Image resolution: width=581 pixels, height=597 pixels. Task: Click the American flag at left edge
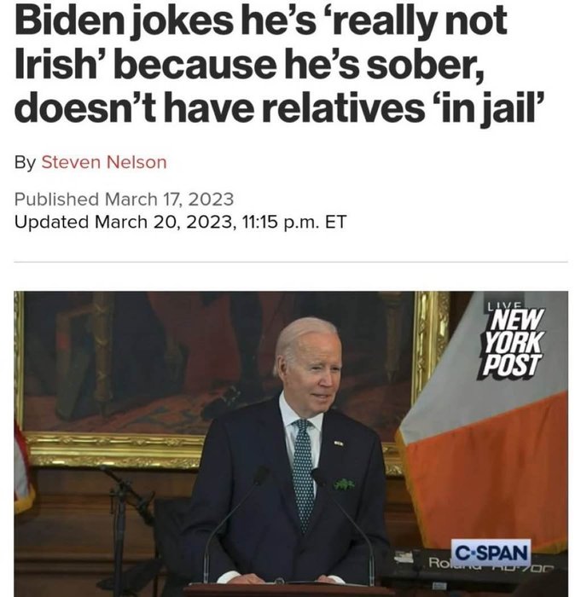(x=23, y=467)
